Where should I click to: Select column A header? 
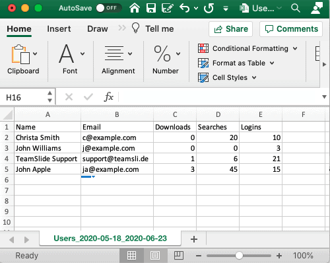(x=48, y=114)
